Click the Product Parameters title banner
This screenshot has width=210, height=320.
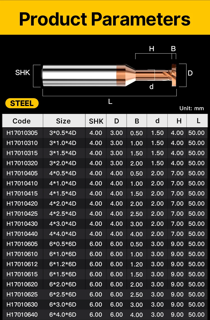[x=105, y=19]
